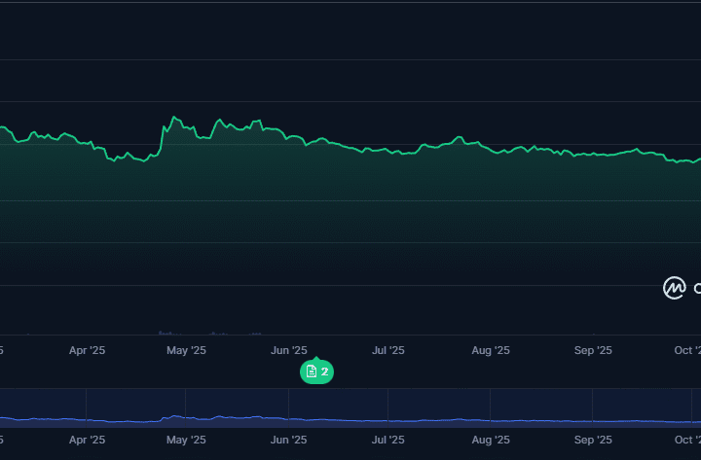Click Apr '25 label on main chart axis
This screenshot has width=701, height=460.
click(x=88, y=350)
